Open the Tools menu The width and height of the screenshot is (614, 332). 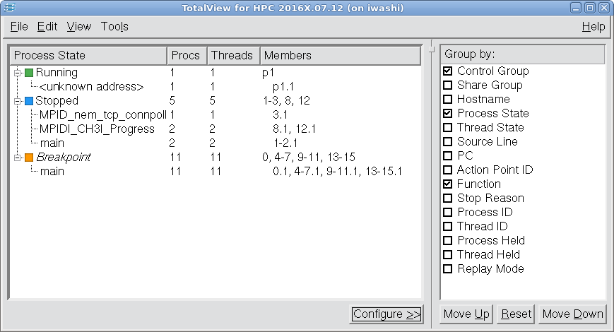(x=114, y=27)
